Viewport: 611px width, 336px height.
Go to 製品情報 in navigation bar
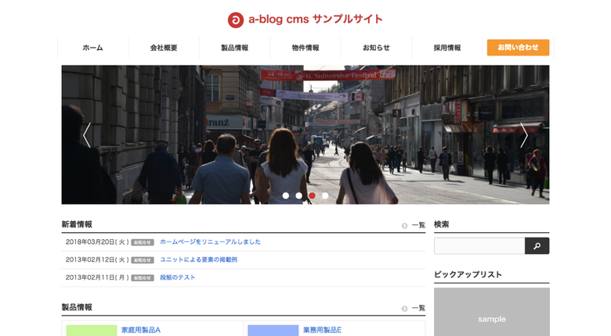click(234, 48)
